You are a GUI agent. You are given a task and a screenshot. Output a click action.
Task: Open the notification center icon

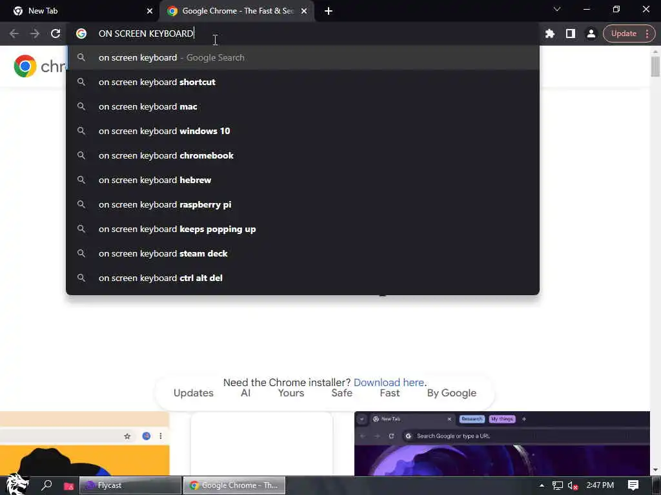633,485
